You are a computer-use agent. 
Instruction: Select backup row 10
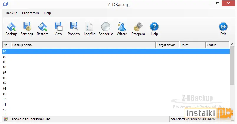coord(116,99)
